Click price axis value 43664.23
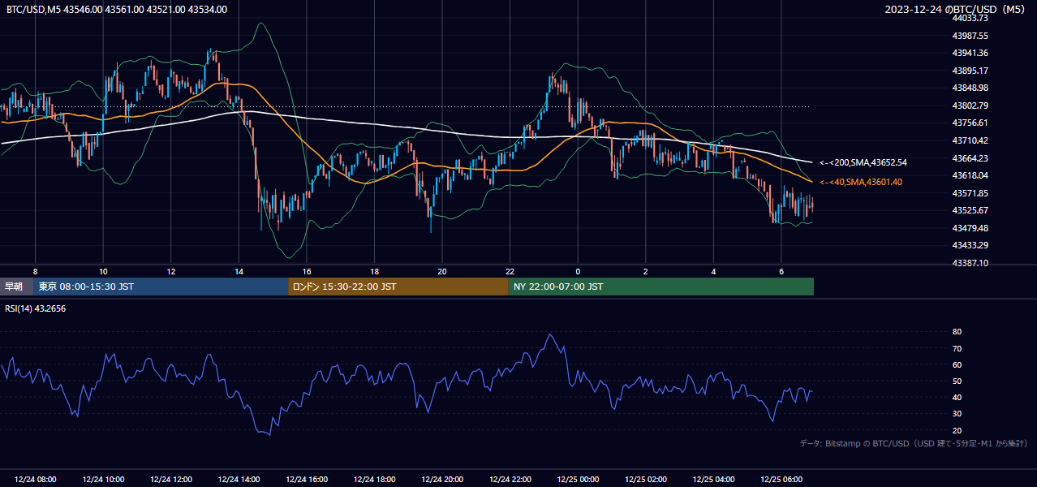 click(970, 158)
